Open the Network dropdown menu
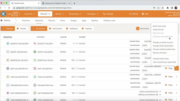The height and width of the screenshot is (101, 180). [45, 14]
